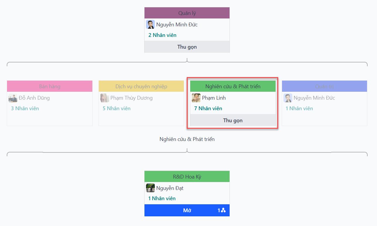Collapse Quản lý node with Thu gọn

(x=187, y=47)
